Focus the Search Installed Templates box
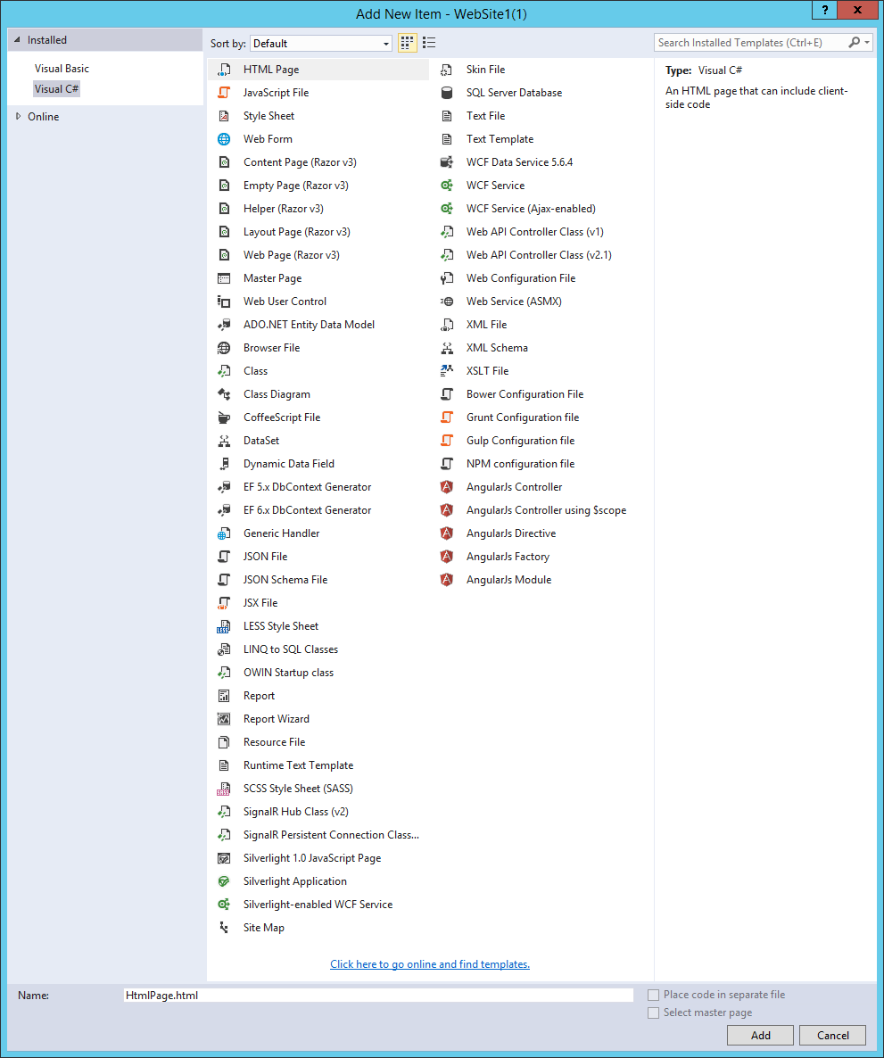 point(750,43)
